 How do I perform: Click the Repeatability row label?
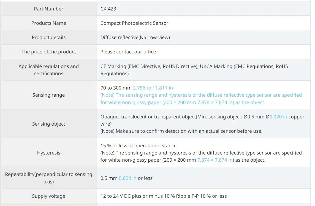click(x=48, y=178)
